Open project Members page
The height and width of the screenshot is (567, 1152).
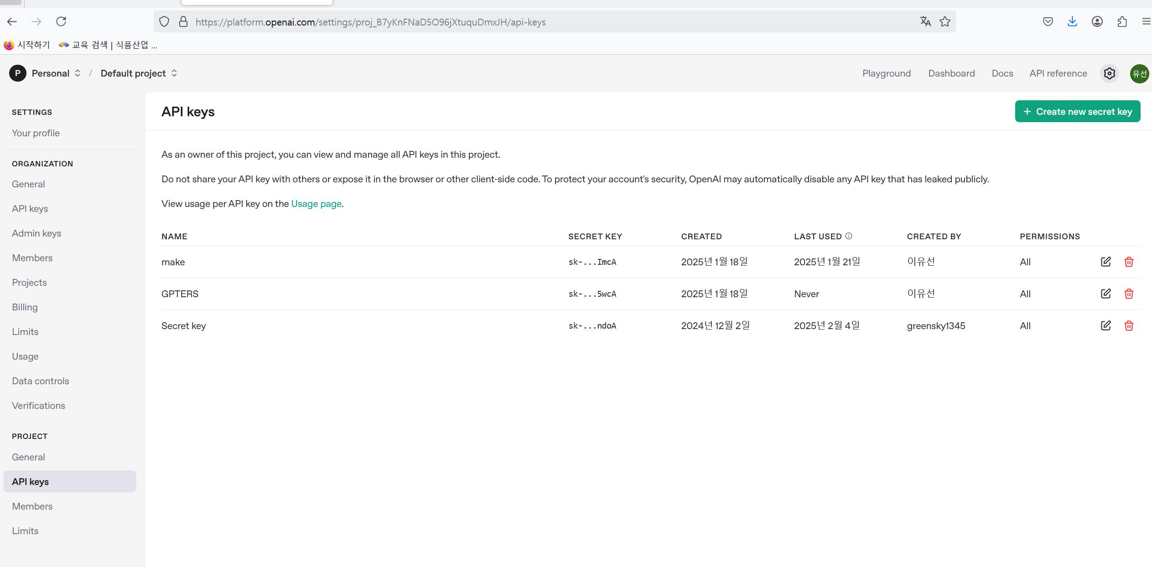(x=70, y=506)
